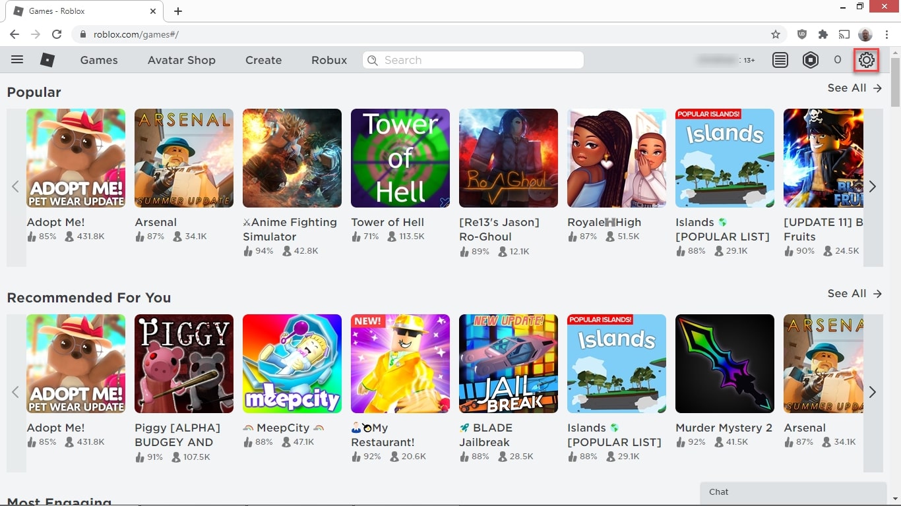Open Islands game in Popular row
901x506 pixels.
(725, 158)
